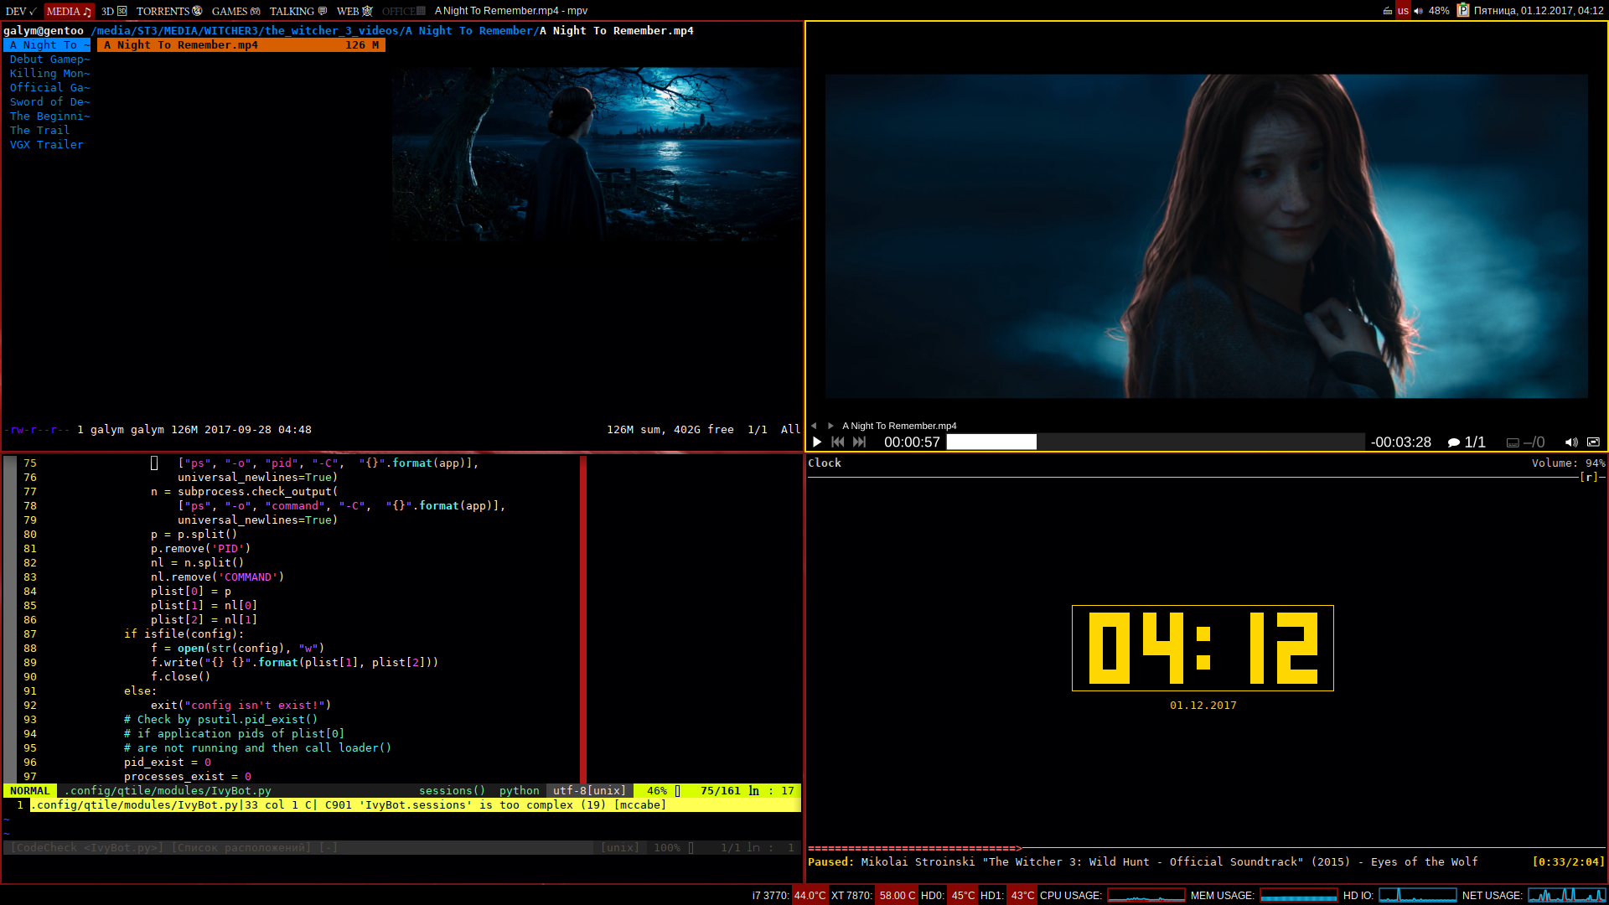Click the IvyBot.py file path in vim statusline

tap(168, 791)
